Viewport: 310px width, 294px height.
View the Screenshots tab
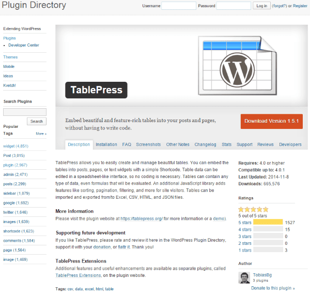coord(148,144)
